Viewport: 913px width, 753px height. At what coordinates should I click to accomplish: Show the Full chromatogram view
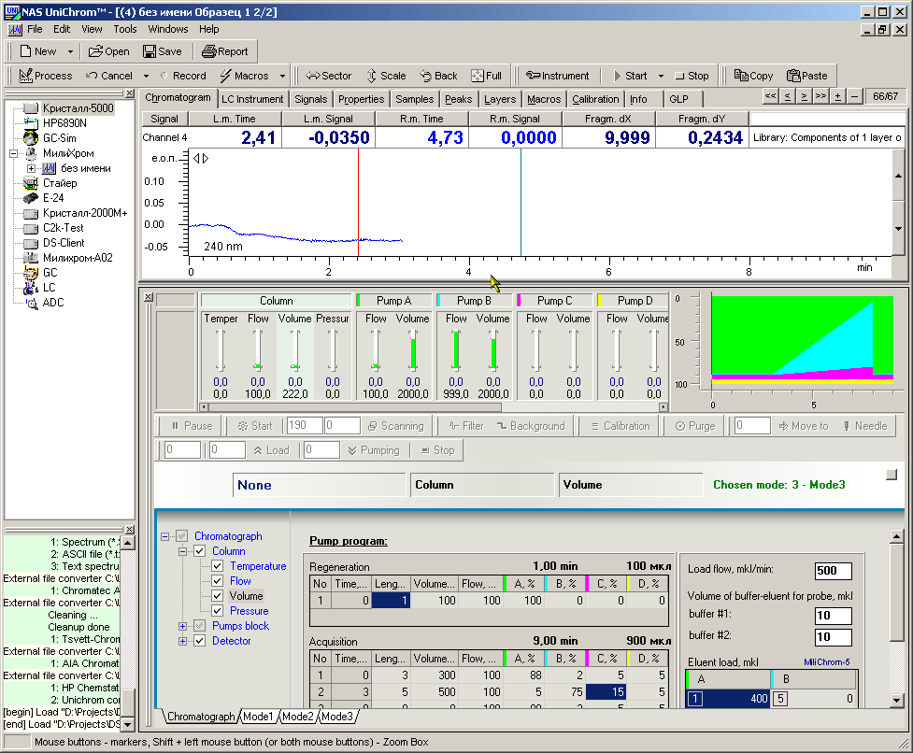(x=486, y=76)
